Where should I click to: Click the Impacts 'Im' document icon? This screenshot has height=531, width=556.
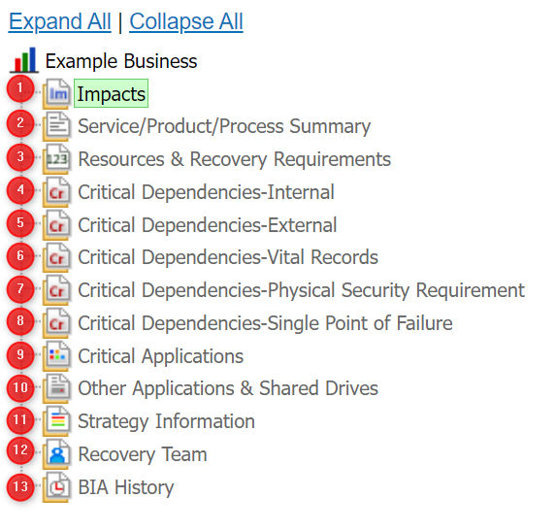point(56,93)
